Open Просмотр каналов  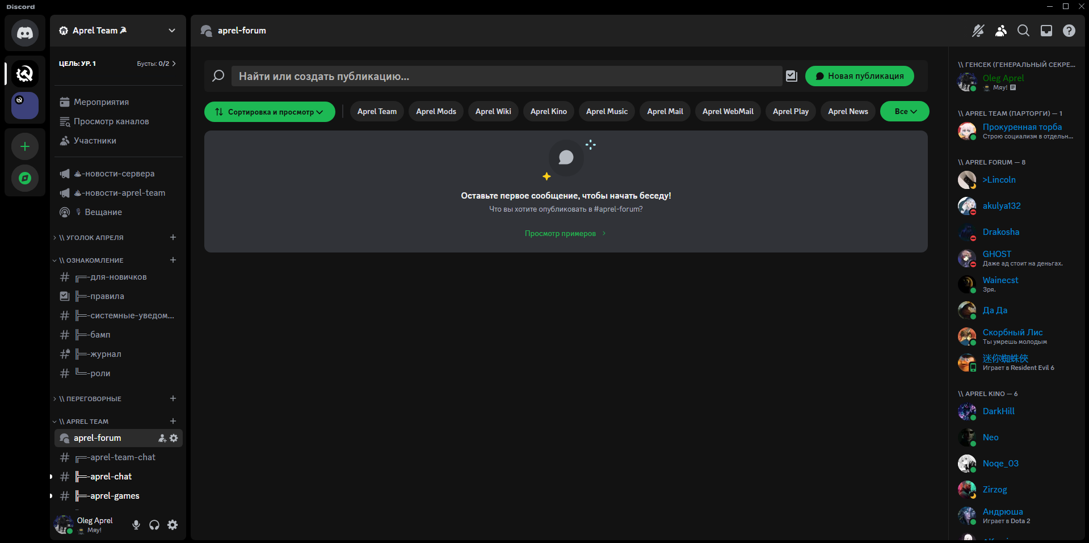pyautogui.click(x=119, y=121)
